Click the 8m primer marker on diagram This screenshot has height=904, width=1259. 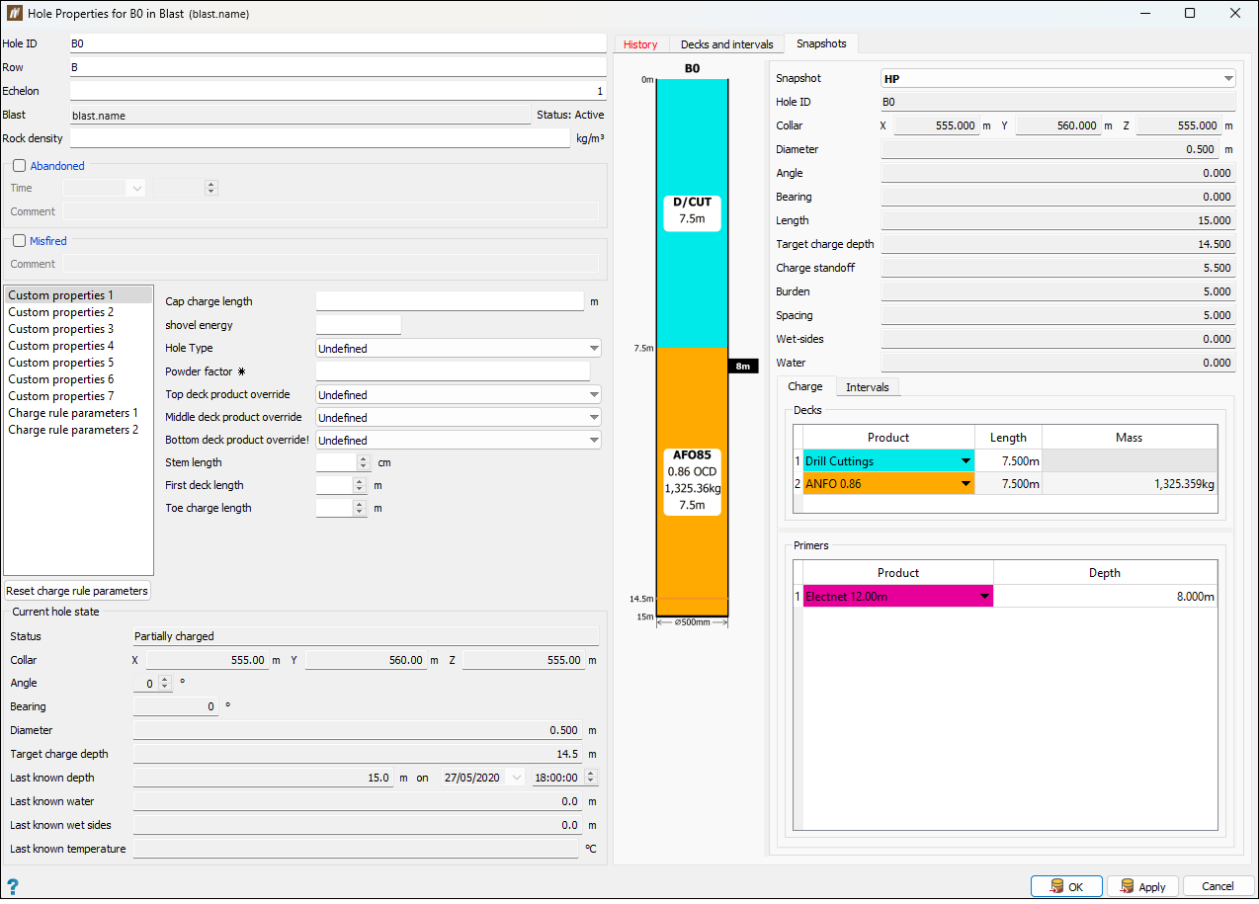tap(742, 367)
